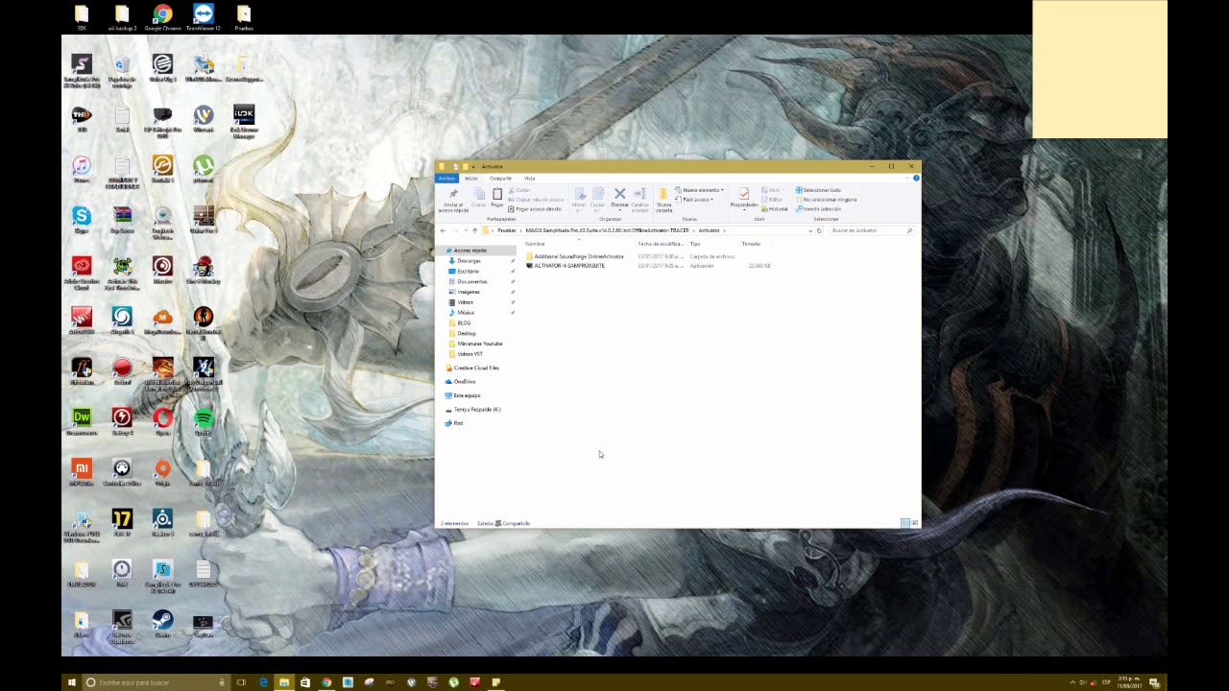The height and width of the screenshot is (691, 1229).
Task: Select the Papelera de reciclaje desktop icon
Action: [122, 69]
